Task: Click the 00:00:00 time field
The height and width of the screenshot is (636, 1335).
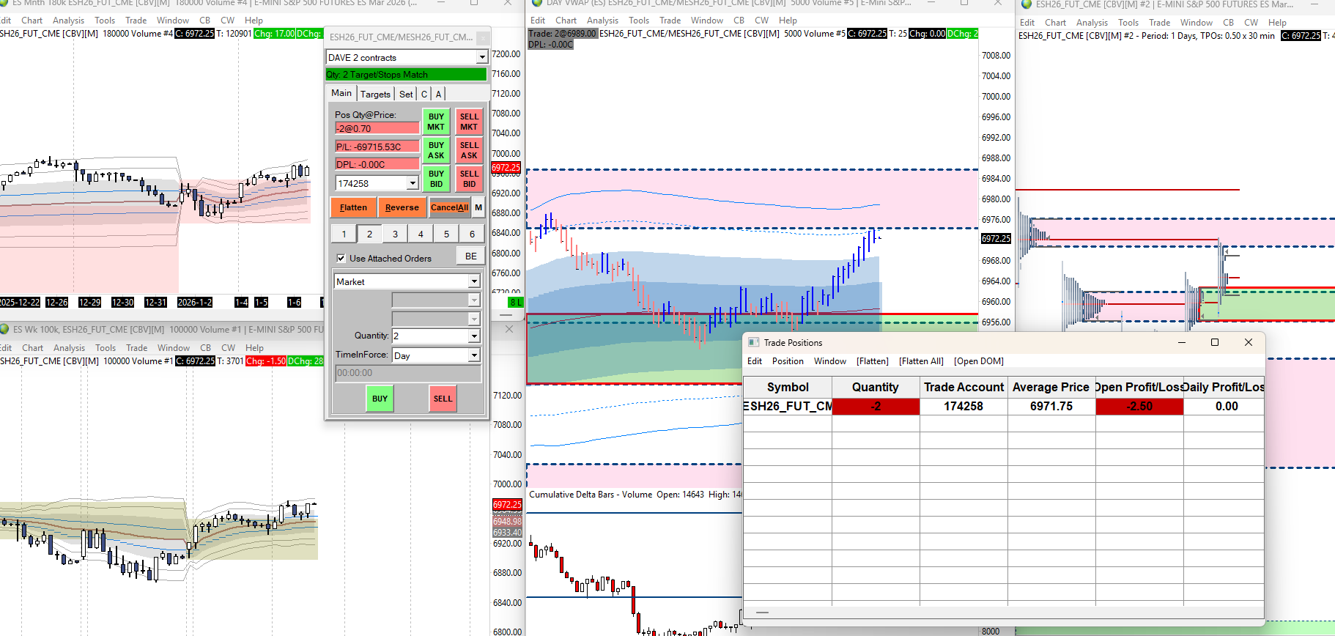Action: (x=408, y=373)
